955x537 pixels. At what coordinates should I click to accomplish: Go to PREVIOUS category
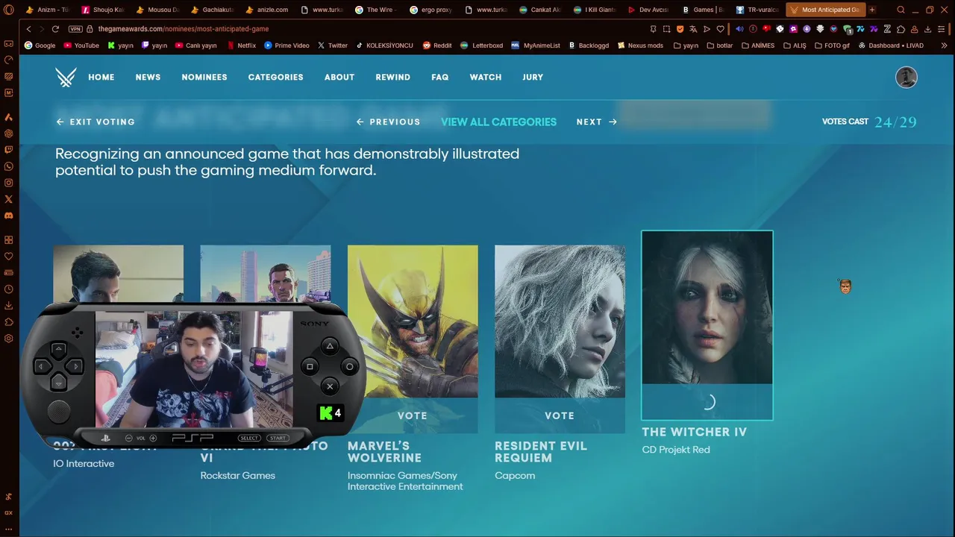[388, 122]
